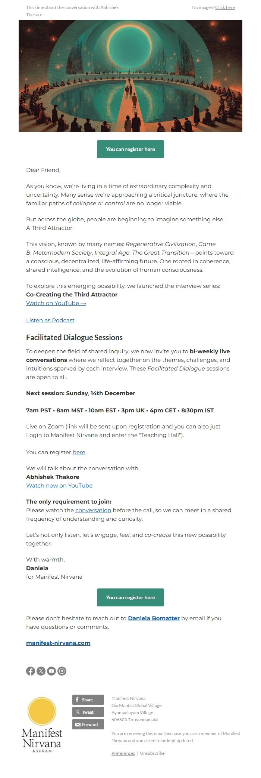Open the 'Listen as Podcast' link
This screenshot has height=778, width=261.
(x=50, y=320)
